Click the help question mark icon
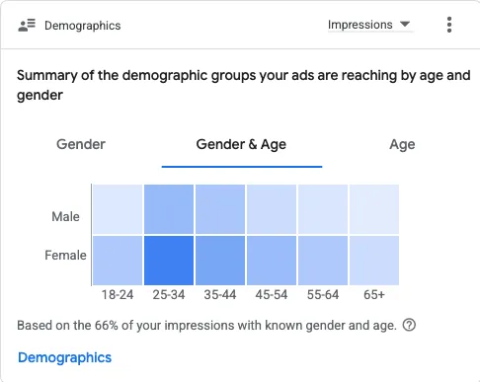 point(409,325)
